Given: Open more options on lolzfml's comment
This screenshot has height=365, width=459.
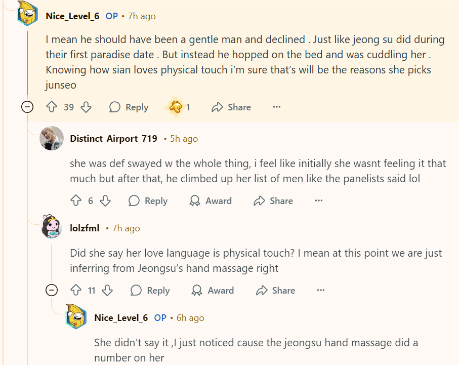Looking at the screenshot, I should pyautogui.click(x=320, y=290).
